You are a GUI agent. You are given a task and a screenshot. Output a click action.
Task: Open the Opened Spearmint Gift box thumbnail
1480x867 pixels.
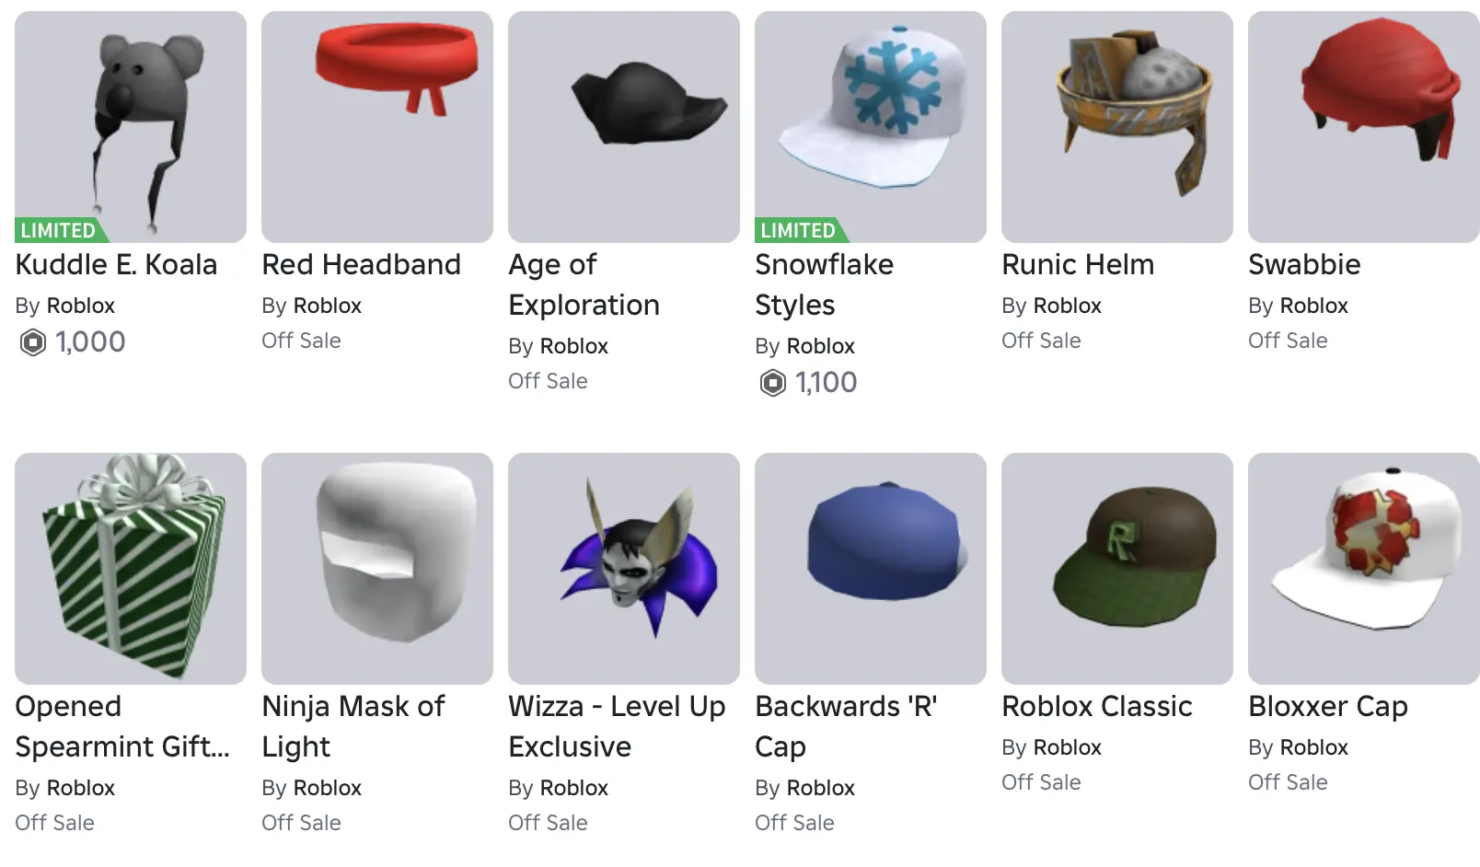pos(131,569)
